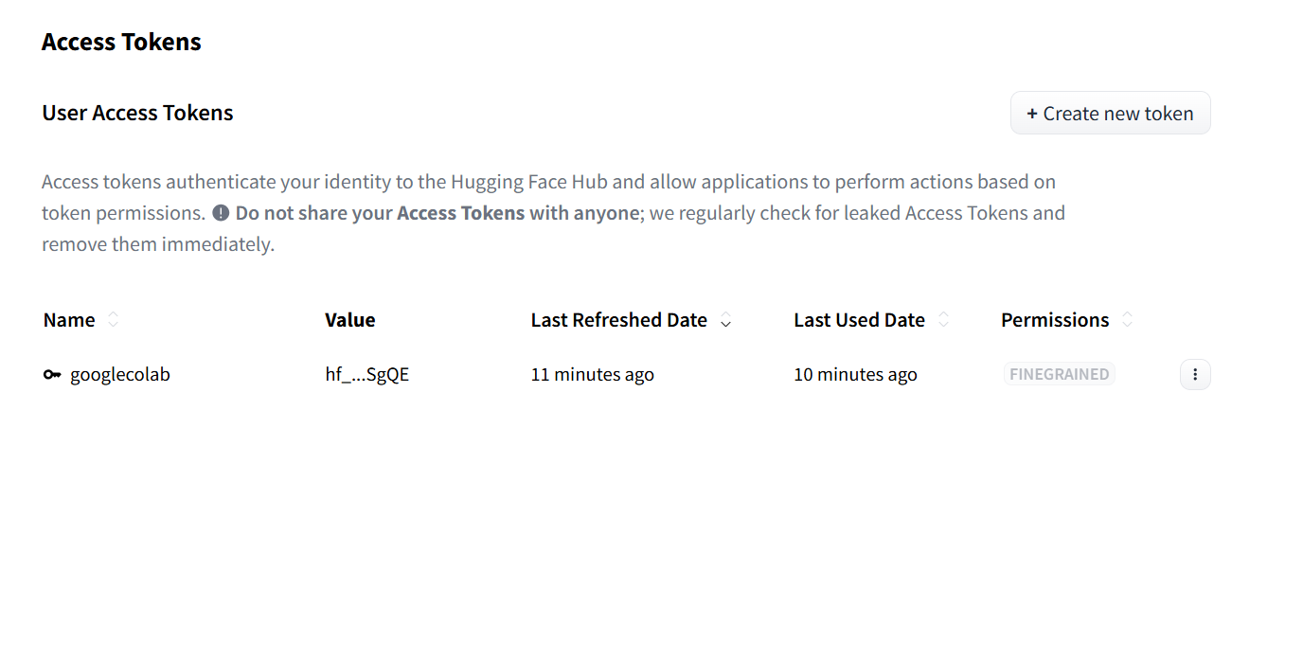Click the sort arrows next to Last Used Date
The height and width of the screenshot is (660, 1303).
[x=944, y=320]
